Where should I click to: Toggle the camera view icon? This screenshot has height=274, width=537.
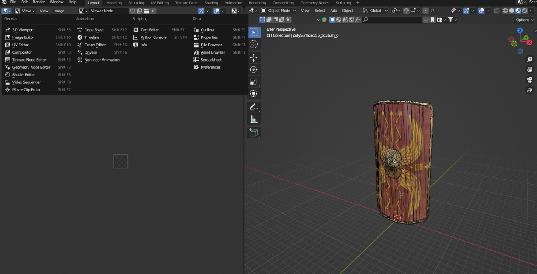click(530, 80)
